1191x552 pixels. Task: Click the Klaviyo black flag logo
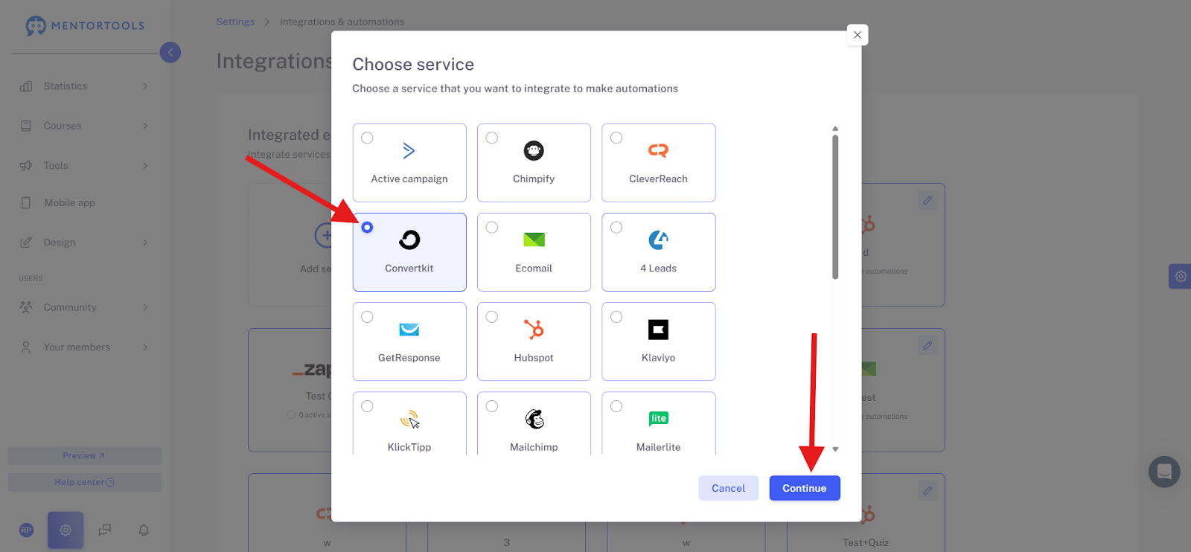point(658,329)
